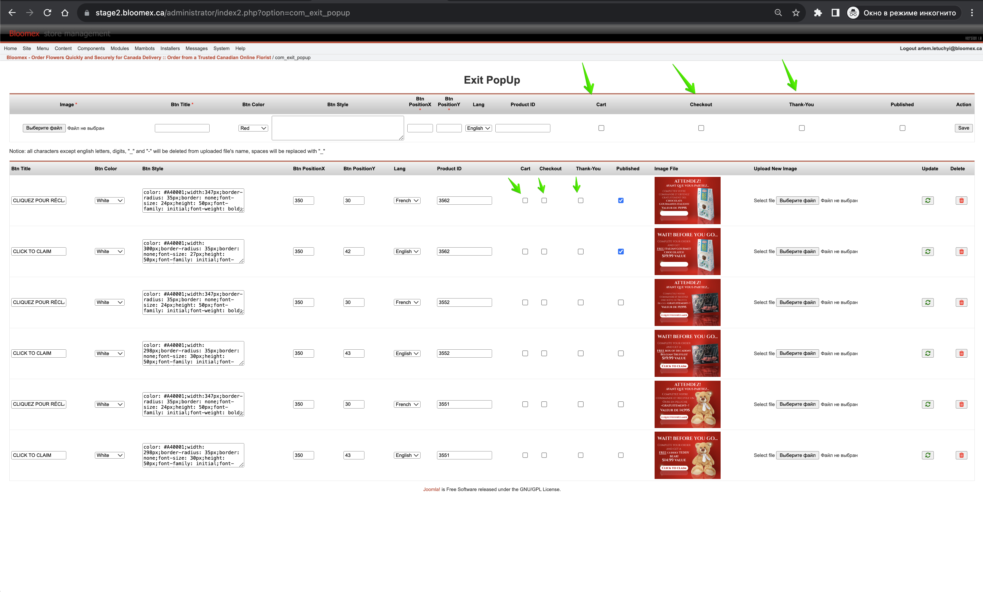This screenshot has height=592, width=983.
Task: Open Lang dropdown in French 3552 row
Action: [407, 302]
